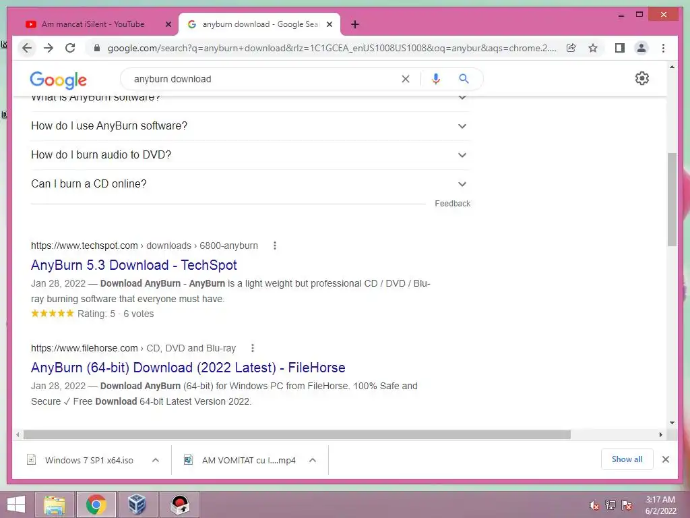Click Show all downloads button
Image resolution: width=690 pixels, height=518 pixels.
coord(627,459)
